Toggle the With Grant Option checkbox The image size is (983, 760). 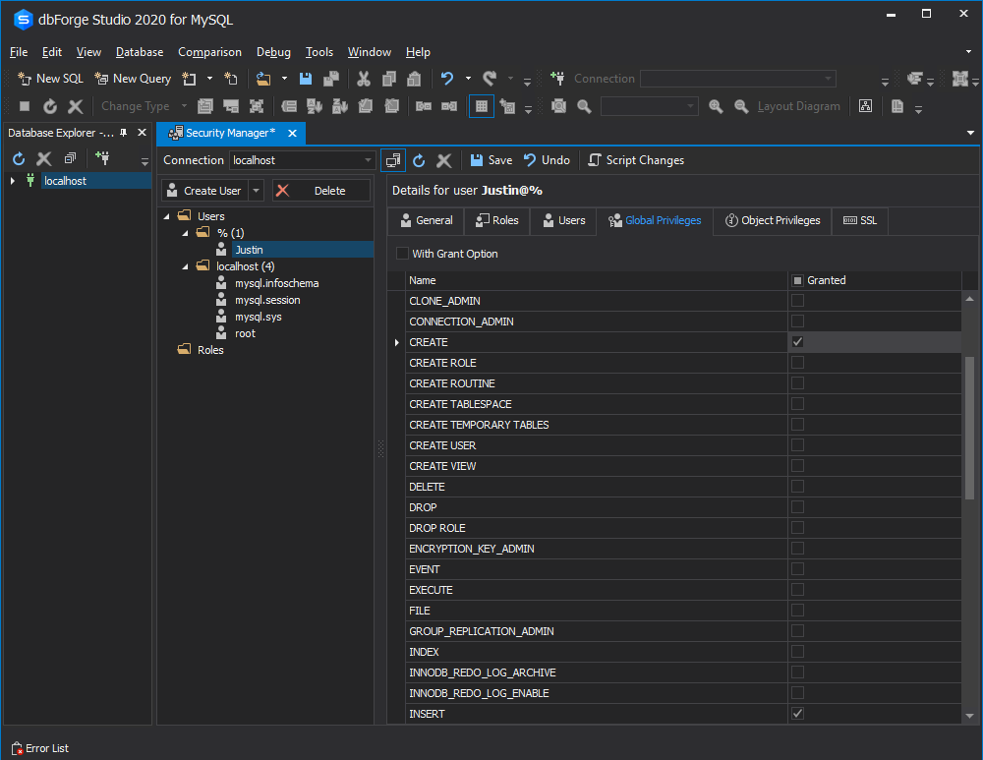[x=402, y=254]
